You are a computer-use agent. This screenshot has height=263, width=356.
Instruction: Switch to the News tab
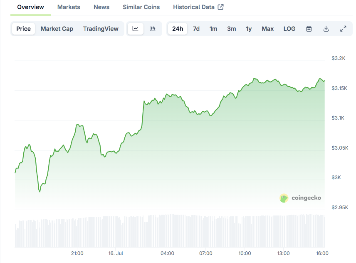(101, 7)
